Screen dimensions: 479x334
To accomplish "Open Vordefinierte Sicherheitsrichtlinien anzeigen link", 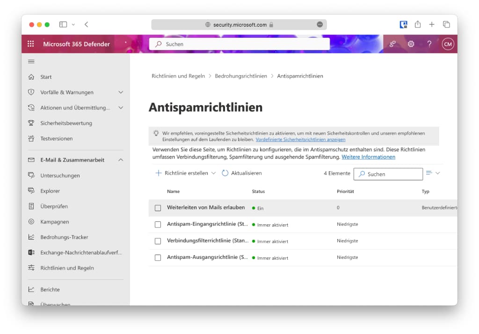I will click(301, 139).
